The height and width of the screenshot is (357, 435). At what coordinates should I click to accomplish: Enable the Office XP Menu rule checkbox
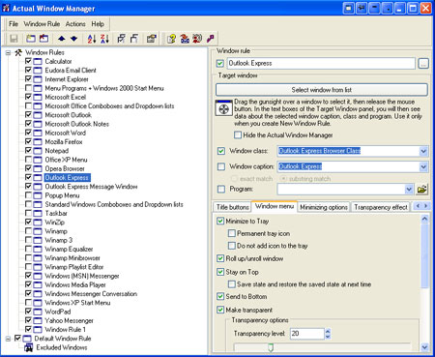click(x=28, y=160)
